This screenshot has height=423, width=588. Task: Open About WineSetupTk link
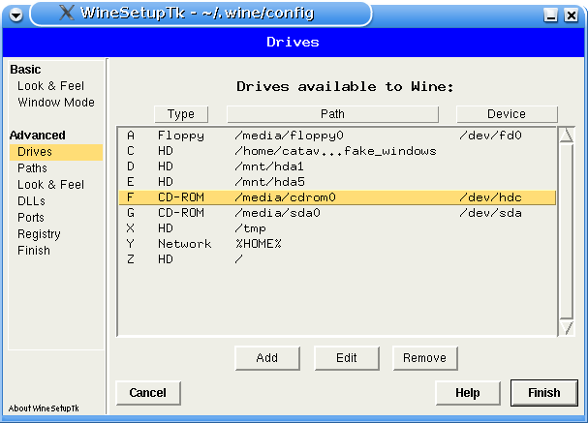(44, 408)
